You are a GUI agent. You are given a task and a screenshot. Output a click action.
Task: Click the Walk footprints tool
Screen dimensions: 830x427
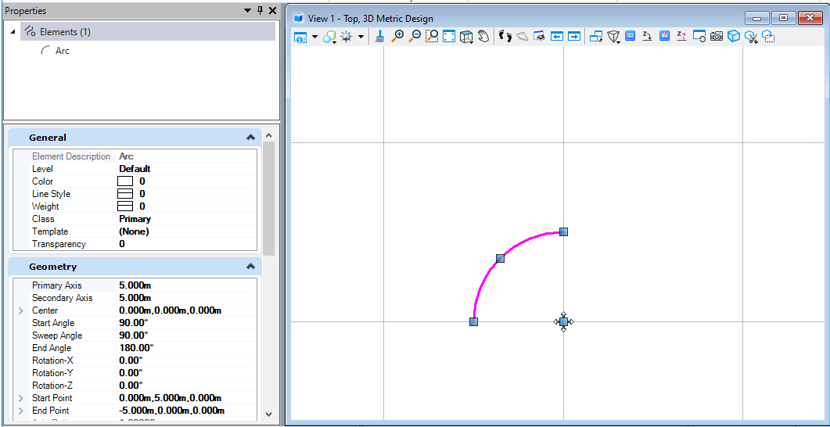tap(505, 37)
